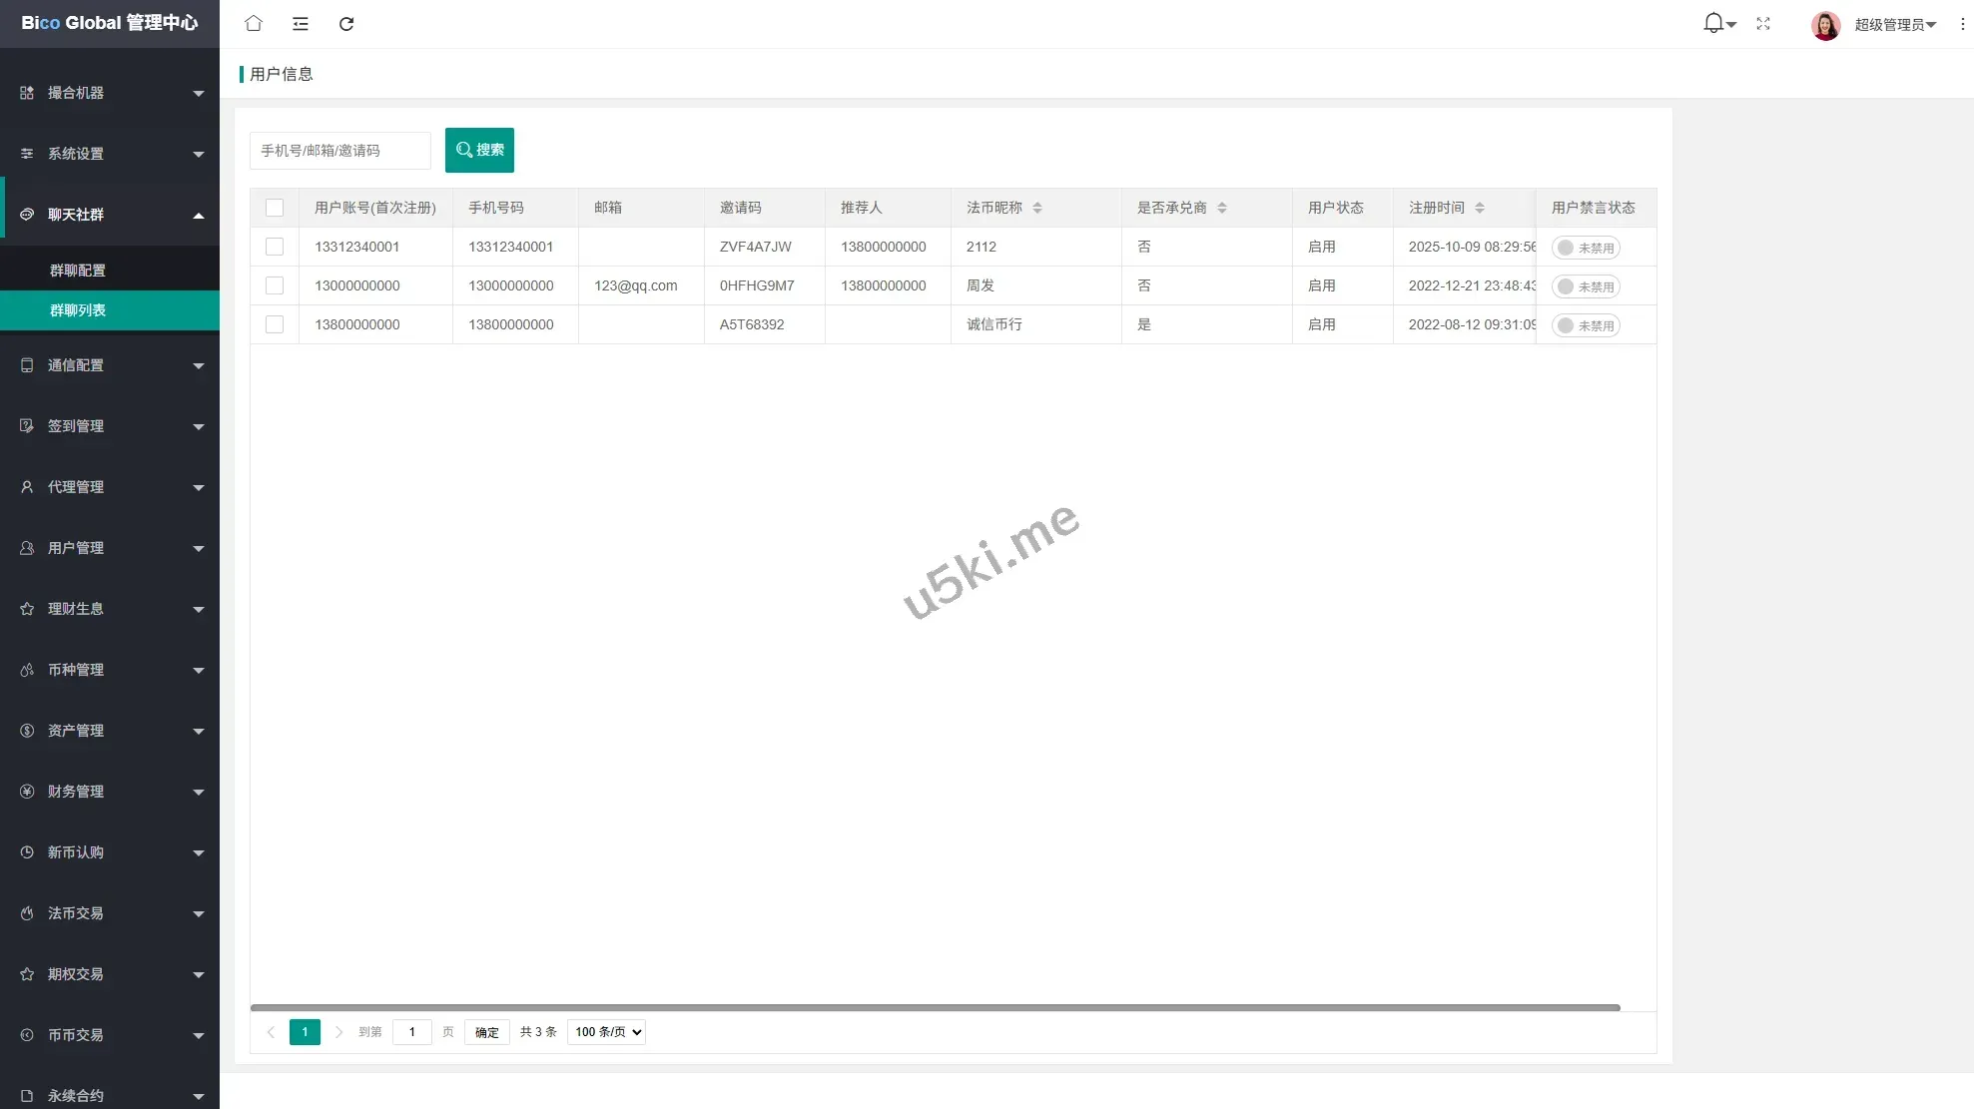Toggle 禁言 switch for user 13800000000

(1586, 325)
